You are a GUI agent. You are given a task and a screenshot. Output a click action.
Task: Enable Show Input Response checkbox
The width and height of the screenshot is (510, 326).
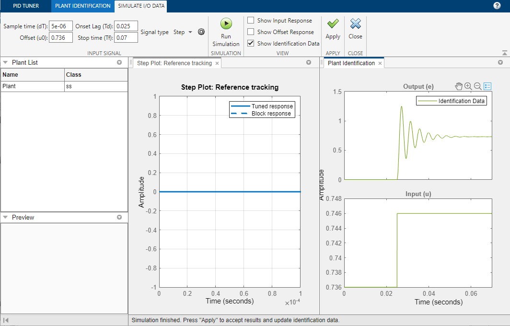click(x=251, y=21)
